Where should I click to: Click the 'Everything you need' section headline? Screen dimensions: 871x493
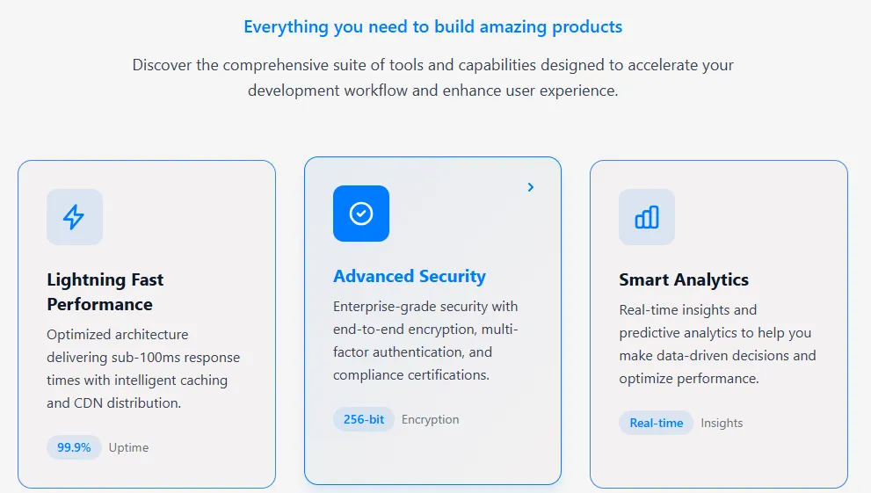point(433,26)
